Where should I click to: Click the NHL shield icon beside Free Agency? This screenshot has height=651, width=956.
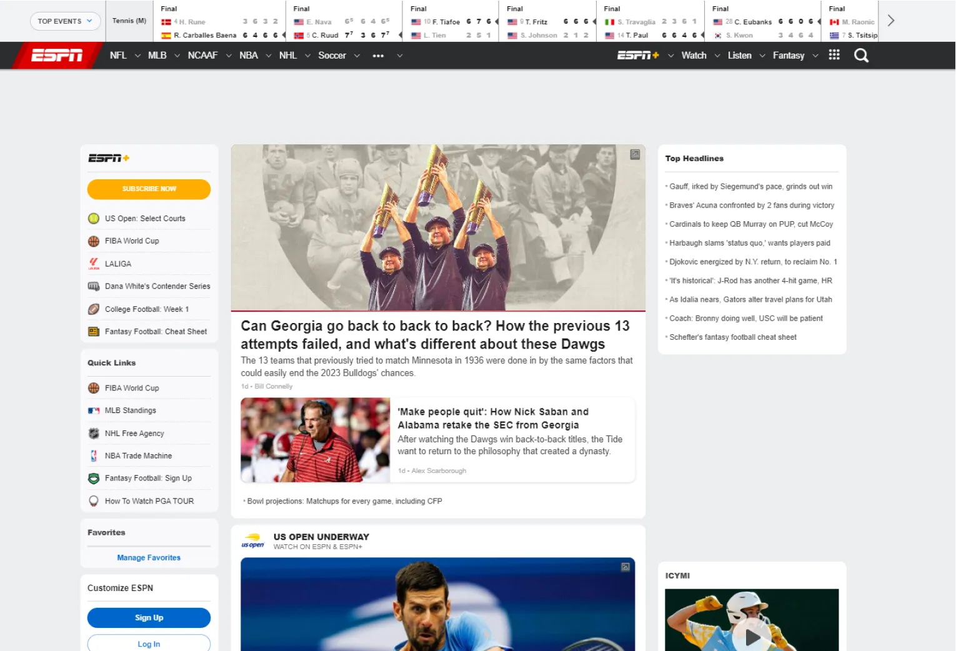coord(94,434)
